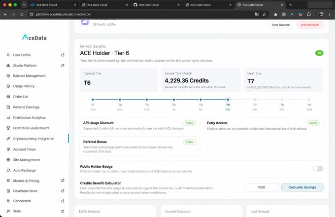The height and width of the screenshot is (217, 335).
Task: Click the Account Token icon
Action: [x=8, y=149]
